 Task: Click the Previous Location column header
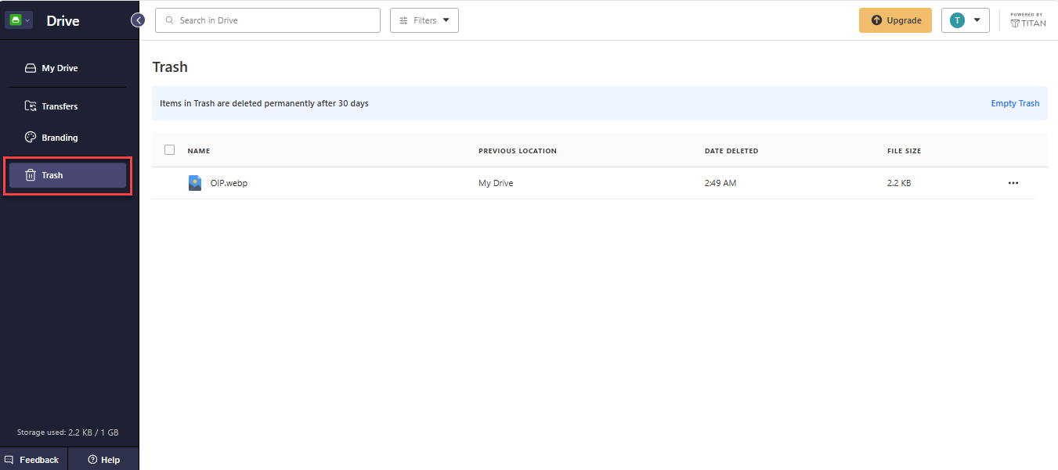[518, 151]
